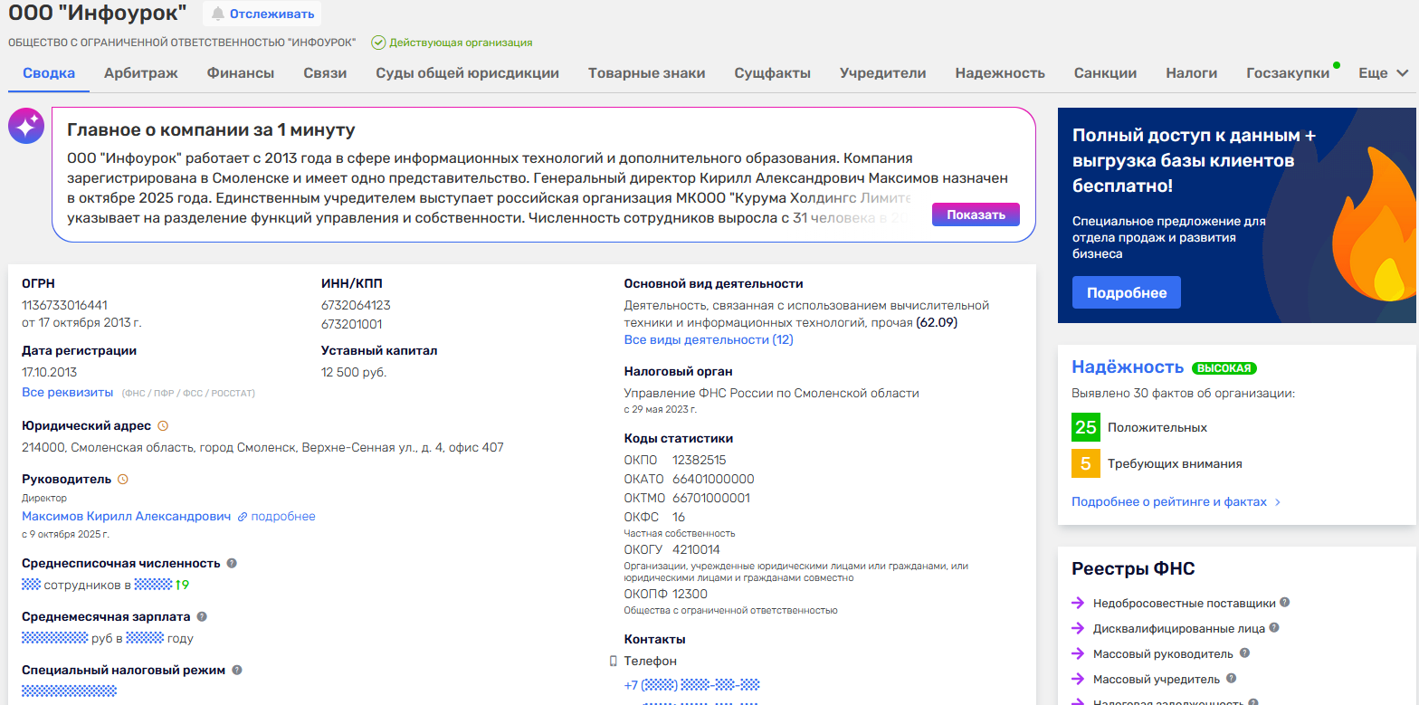Click the ОКОПФ code 12300
Viewport: 1419px width, 705px height.
(690, 594)
